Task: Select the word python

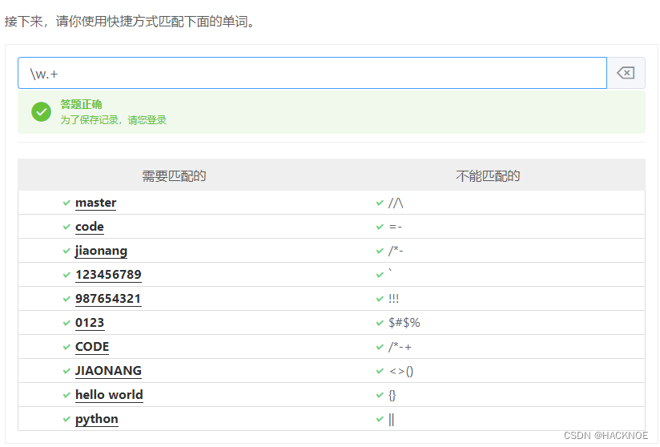Action: pos(96,419)
